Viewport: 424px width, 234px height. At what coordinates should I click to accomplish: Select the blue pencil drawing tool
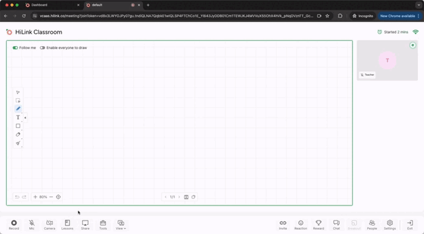18,109
